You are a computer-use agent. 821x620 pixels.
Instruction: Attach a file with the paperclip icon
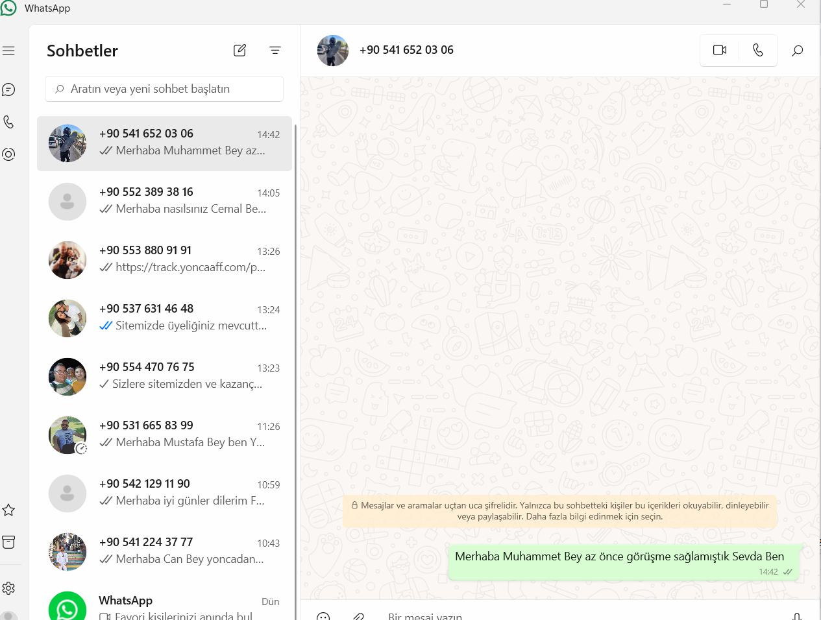(x=358, y=616)
